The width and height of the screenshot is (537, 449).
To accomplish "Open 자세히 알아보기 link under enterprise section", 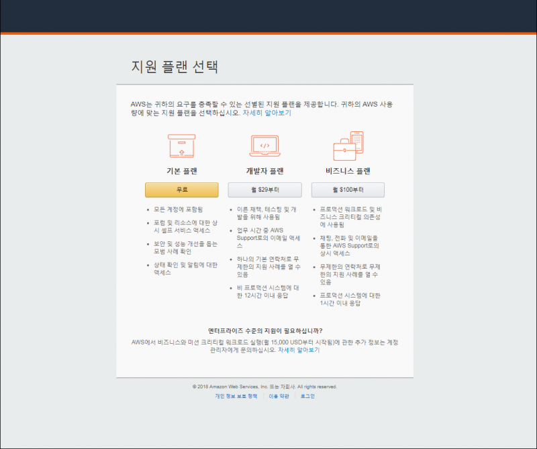I will click(x=299, y=350).
